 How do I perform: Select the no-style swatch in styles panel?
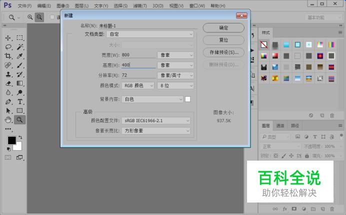(264, 45)
